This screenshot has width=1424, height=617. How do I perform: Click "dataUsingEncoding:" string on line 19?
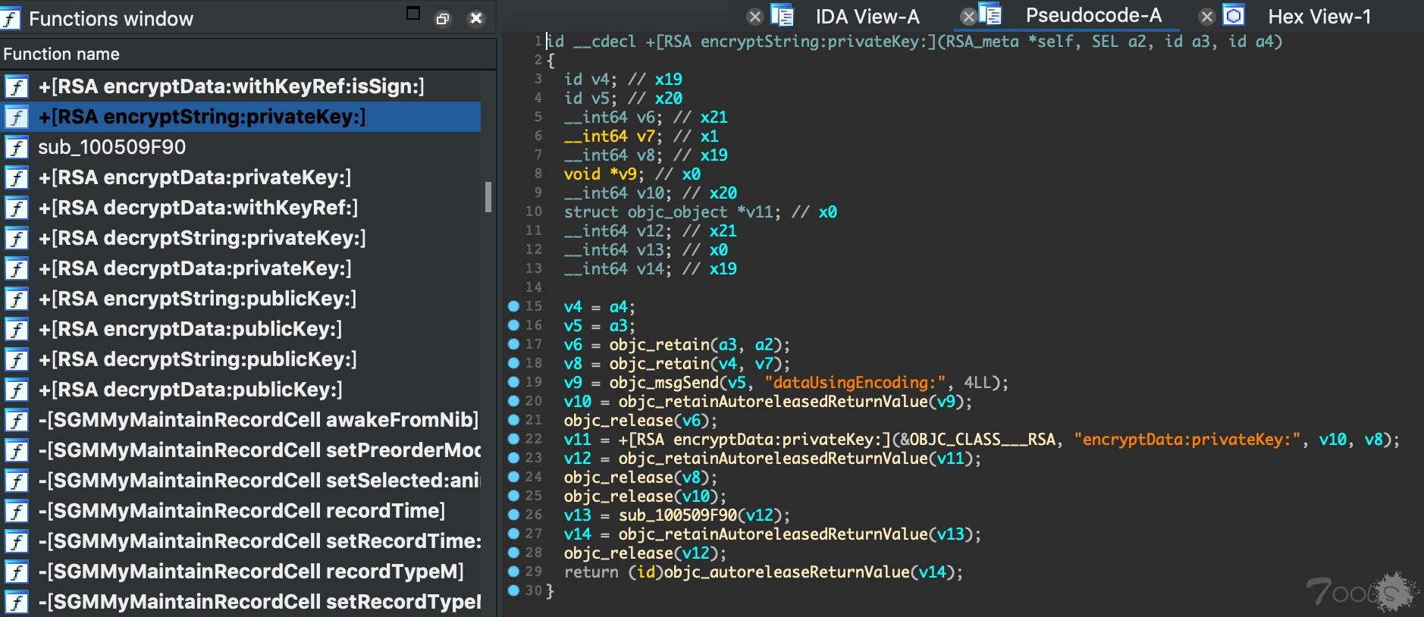coord(855,383)
